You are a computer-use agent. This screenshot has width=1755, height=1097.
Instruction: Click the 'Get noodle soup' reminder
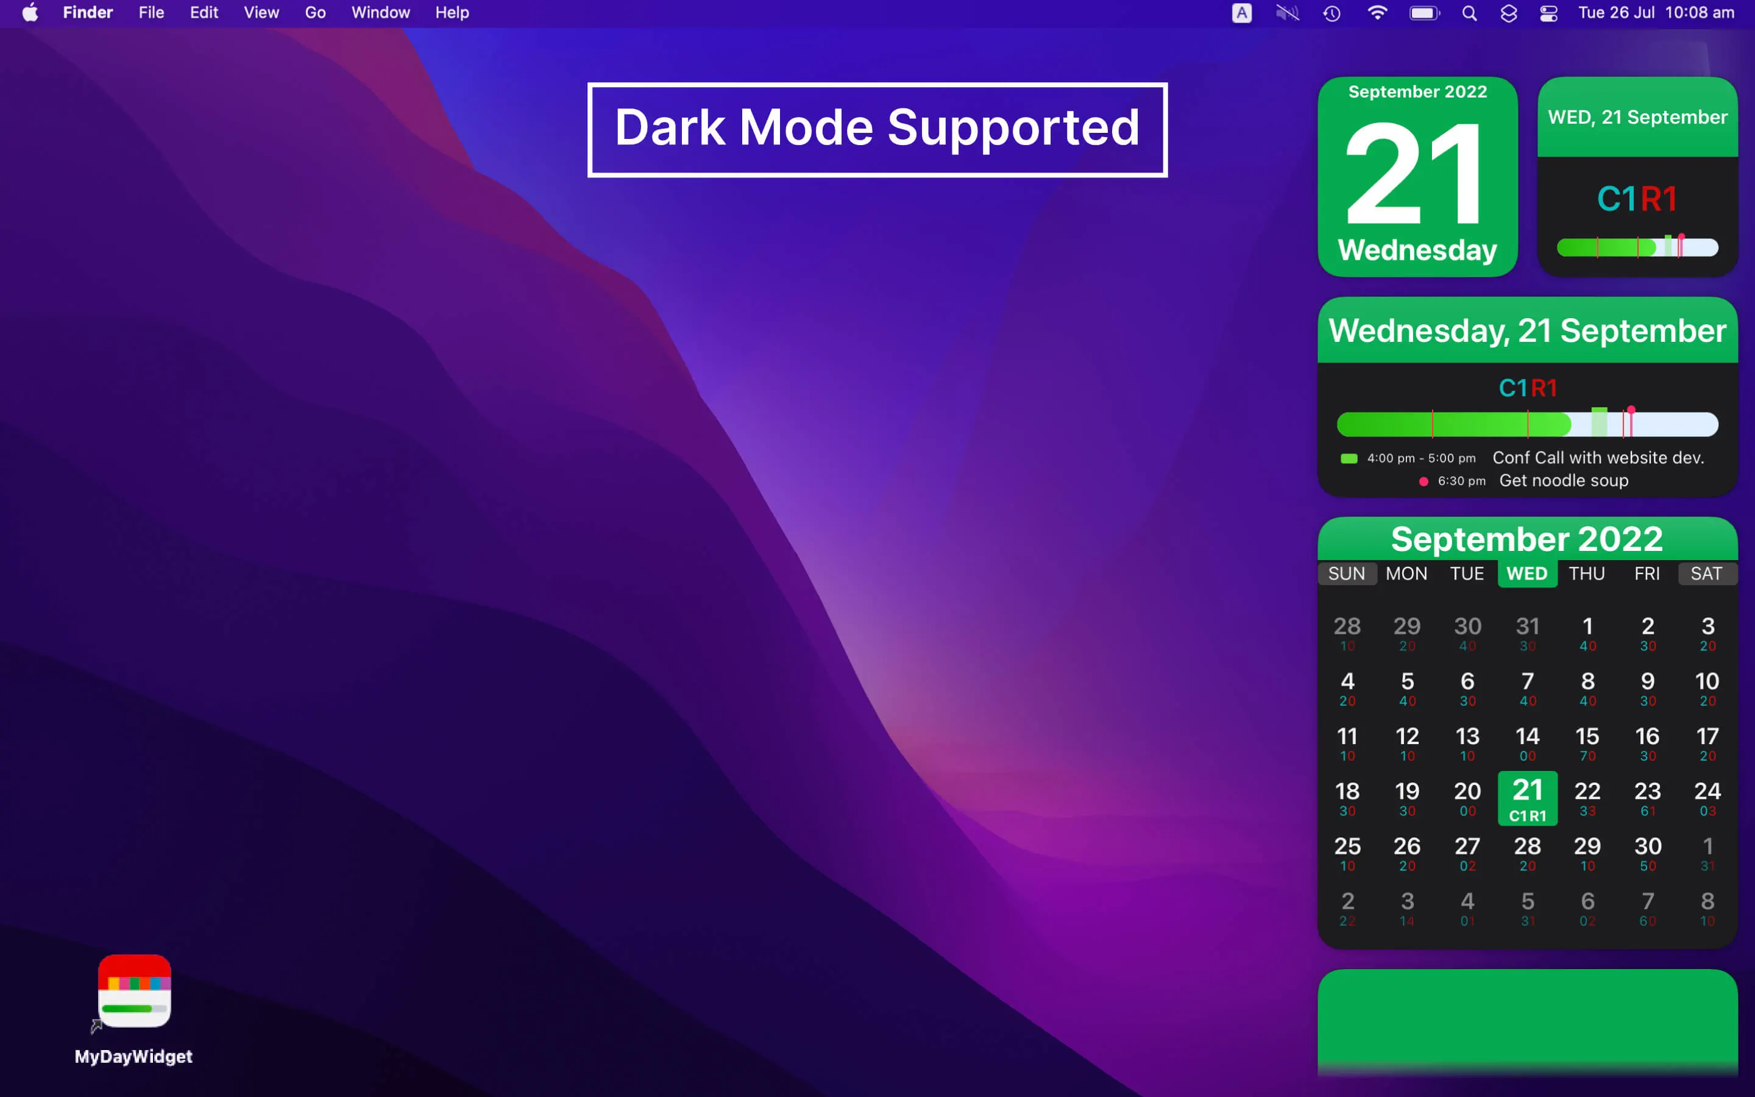point(1563,480)
